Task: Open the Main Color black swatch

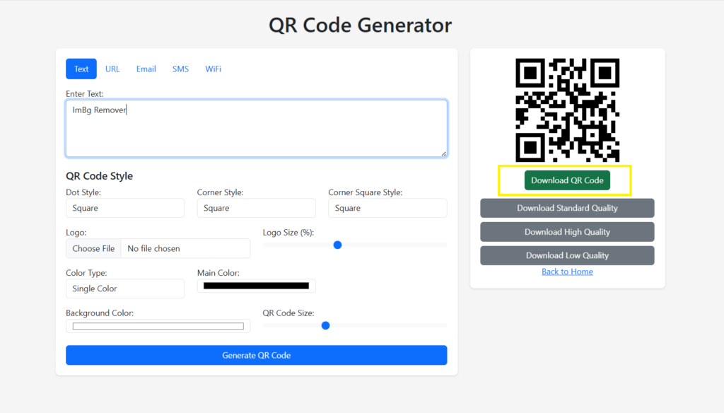Action: [x=256, y=286]
